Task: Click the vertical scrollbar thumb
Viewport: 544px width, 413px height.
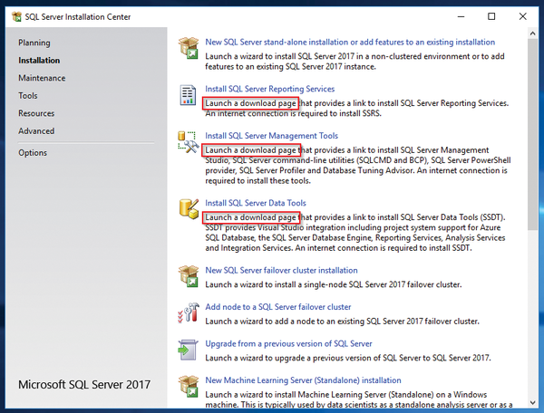Action: (x=532, y=134)
